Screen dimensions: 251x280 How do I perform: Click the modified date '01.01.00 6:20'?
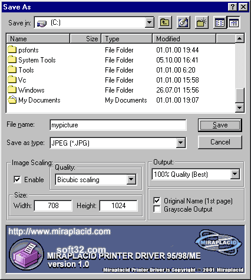click(176, 70)
